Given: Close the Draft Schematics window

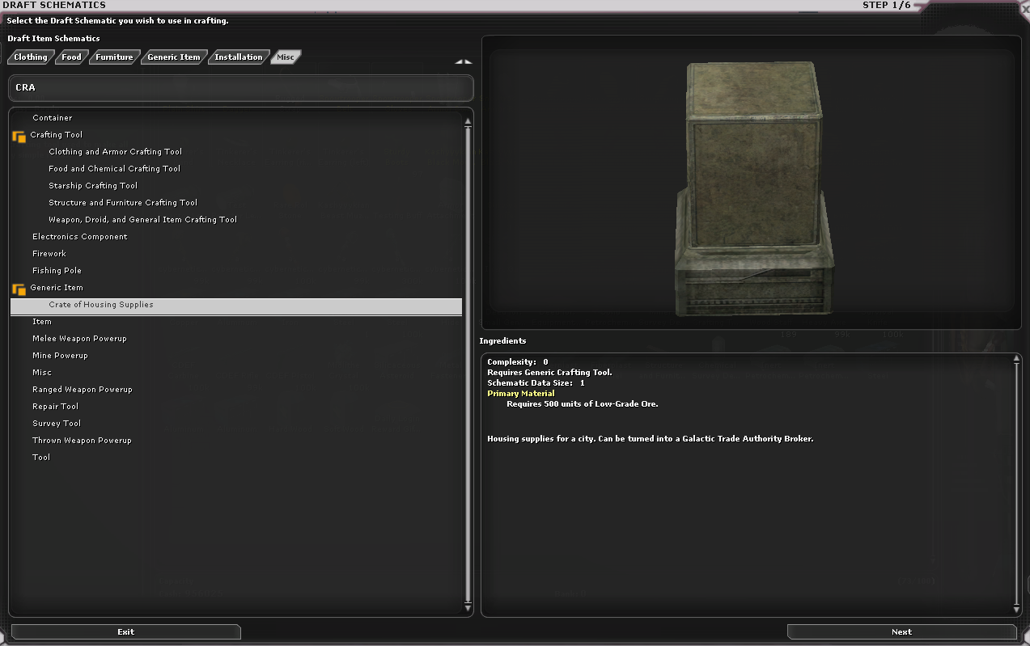Looking at the screenshot, I should [x=1024, y=8].
